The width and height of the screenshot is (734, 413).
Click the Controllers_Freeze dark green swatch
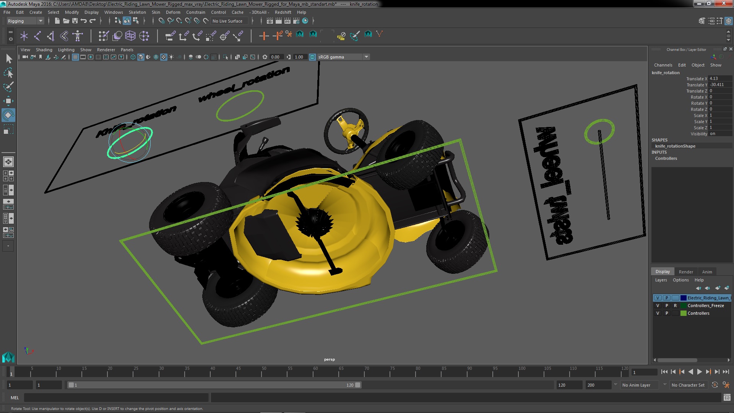click(x=683, y=306)
